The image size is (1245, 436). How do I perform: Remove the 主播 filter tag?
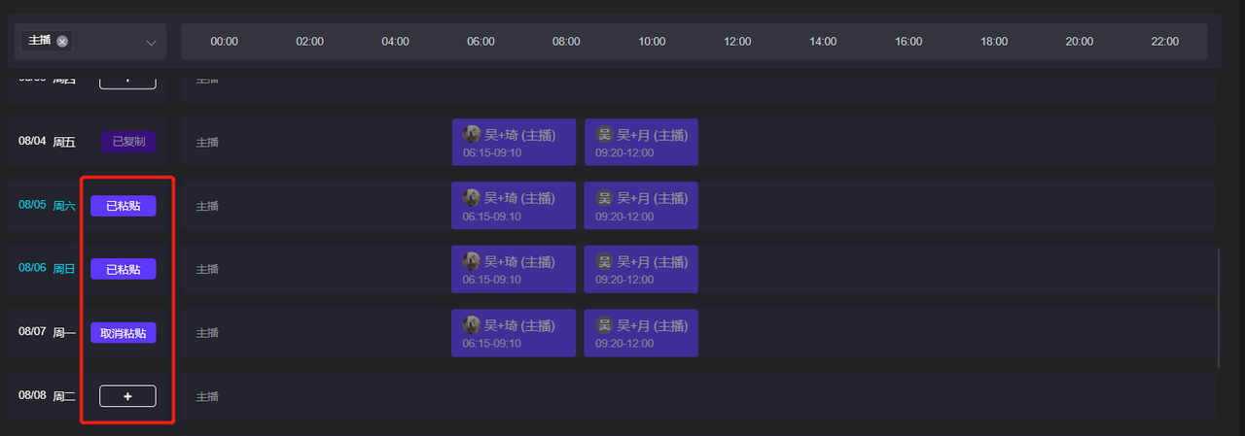(x=62, y=41)
